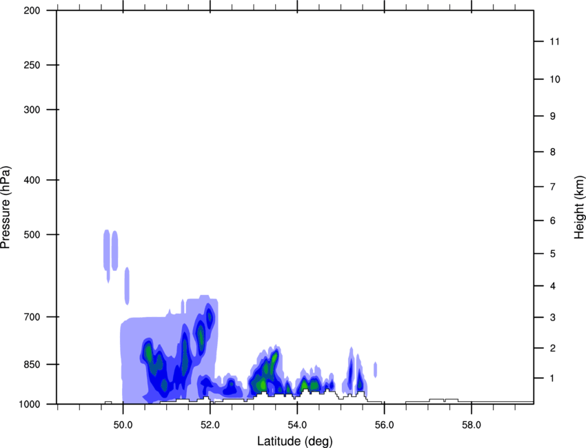Click the 7 km height label

click(553, 187)
